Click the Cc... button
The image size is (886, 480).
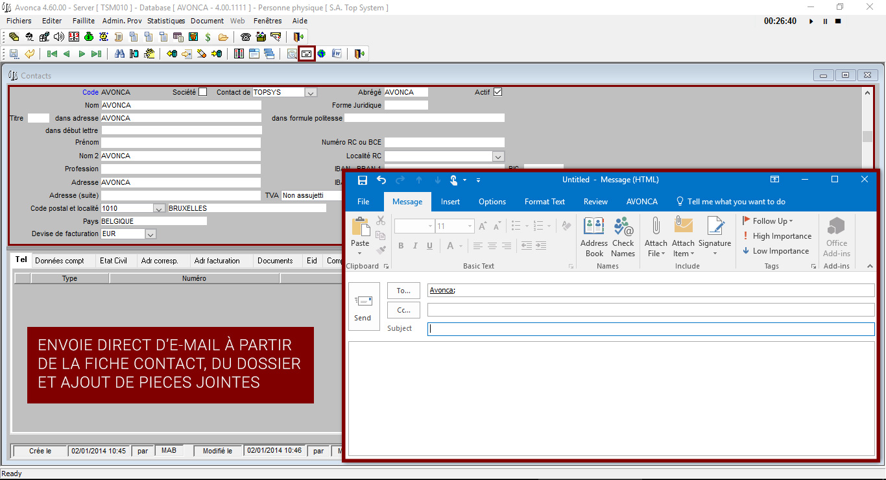pyautogui.click(x=403, y=310)
